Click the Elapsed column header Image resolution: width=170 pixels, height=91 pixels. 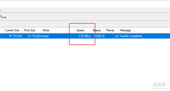tap(98, 30)
